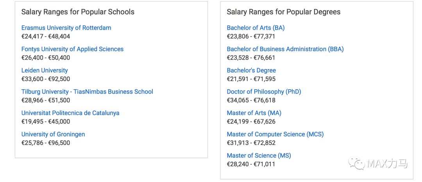Open Bachelor of Arts (BA) link
Image resolution: width=422 pixels, height=182 pixels.
pos(256,28)
